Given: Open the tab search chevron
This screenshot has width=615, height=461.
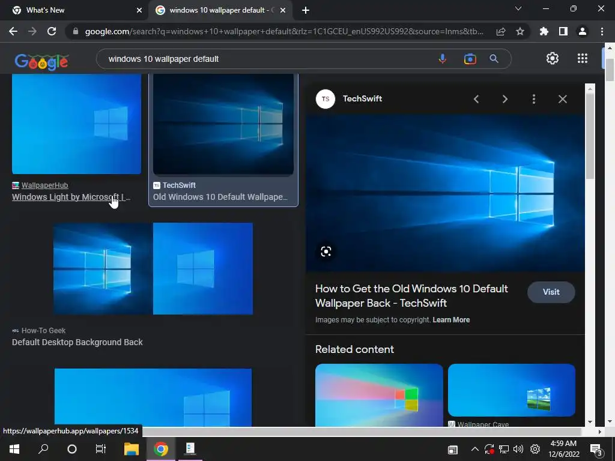Looking at the screenshot, I should (518, 8).
